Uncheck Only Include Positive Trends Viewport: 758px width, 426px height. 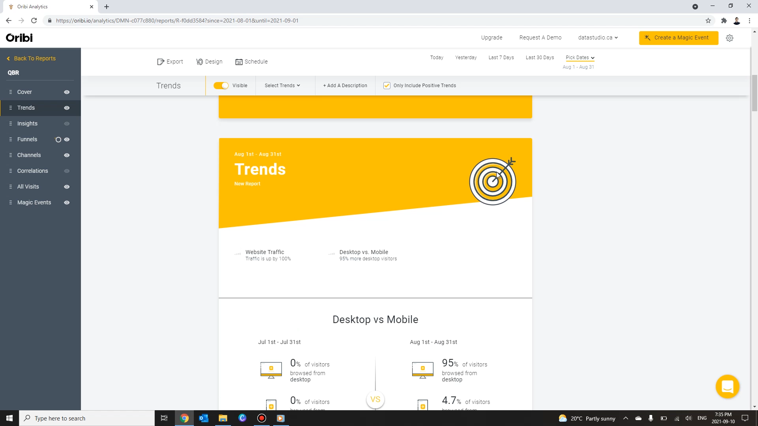tap(387, 85)
